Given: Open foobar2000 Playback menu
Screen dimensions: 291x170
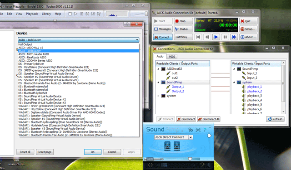Looking at the screenshot, I should click(32, 14).
